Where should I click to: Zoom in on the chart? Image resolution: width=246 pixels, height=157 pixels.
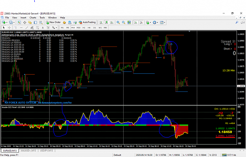coord(118,22)
